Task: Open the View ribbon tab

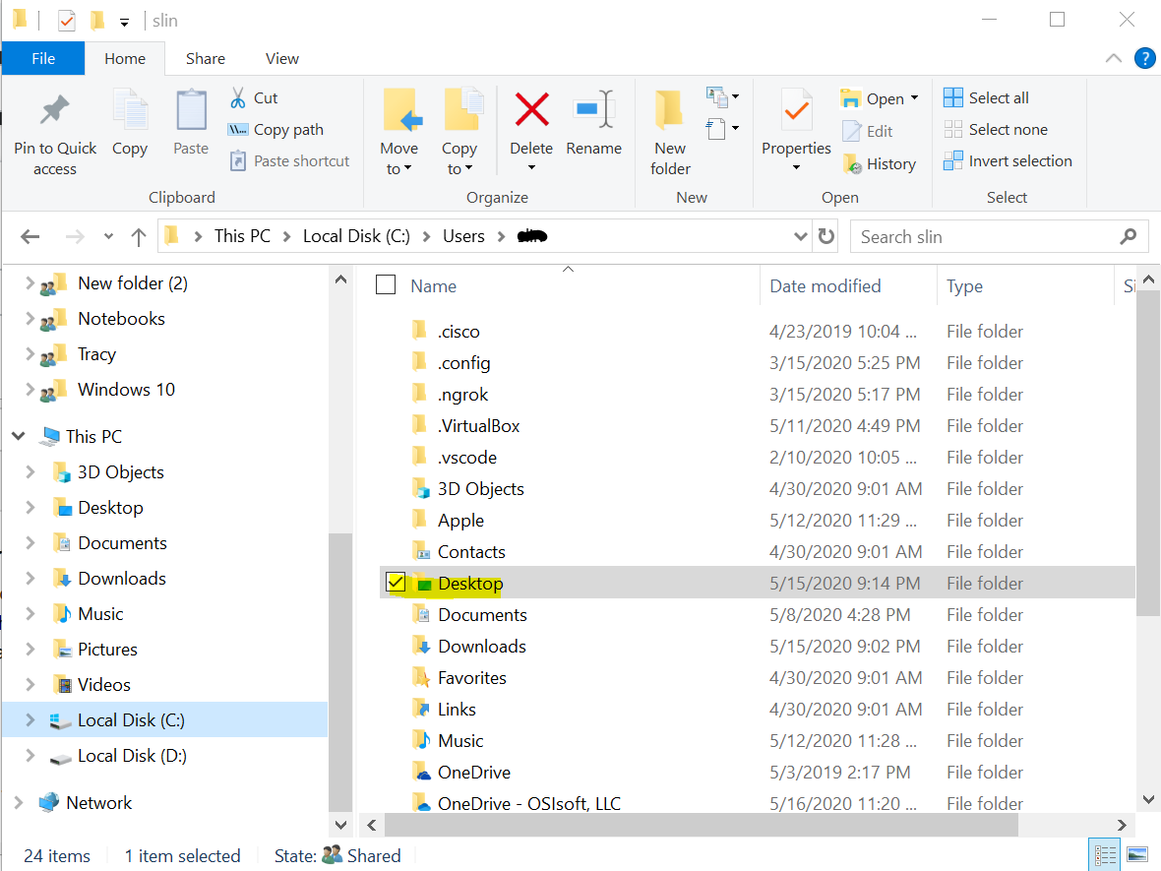Action: [x=281, y=58]
